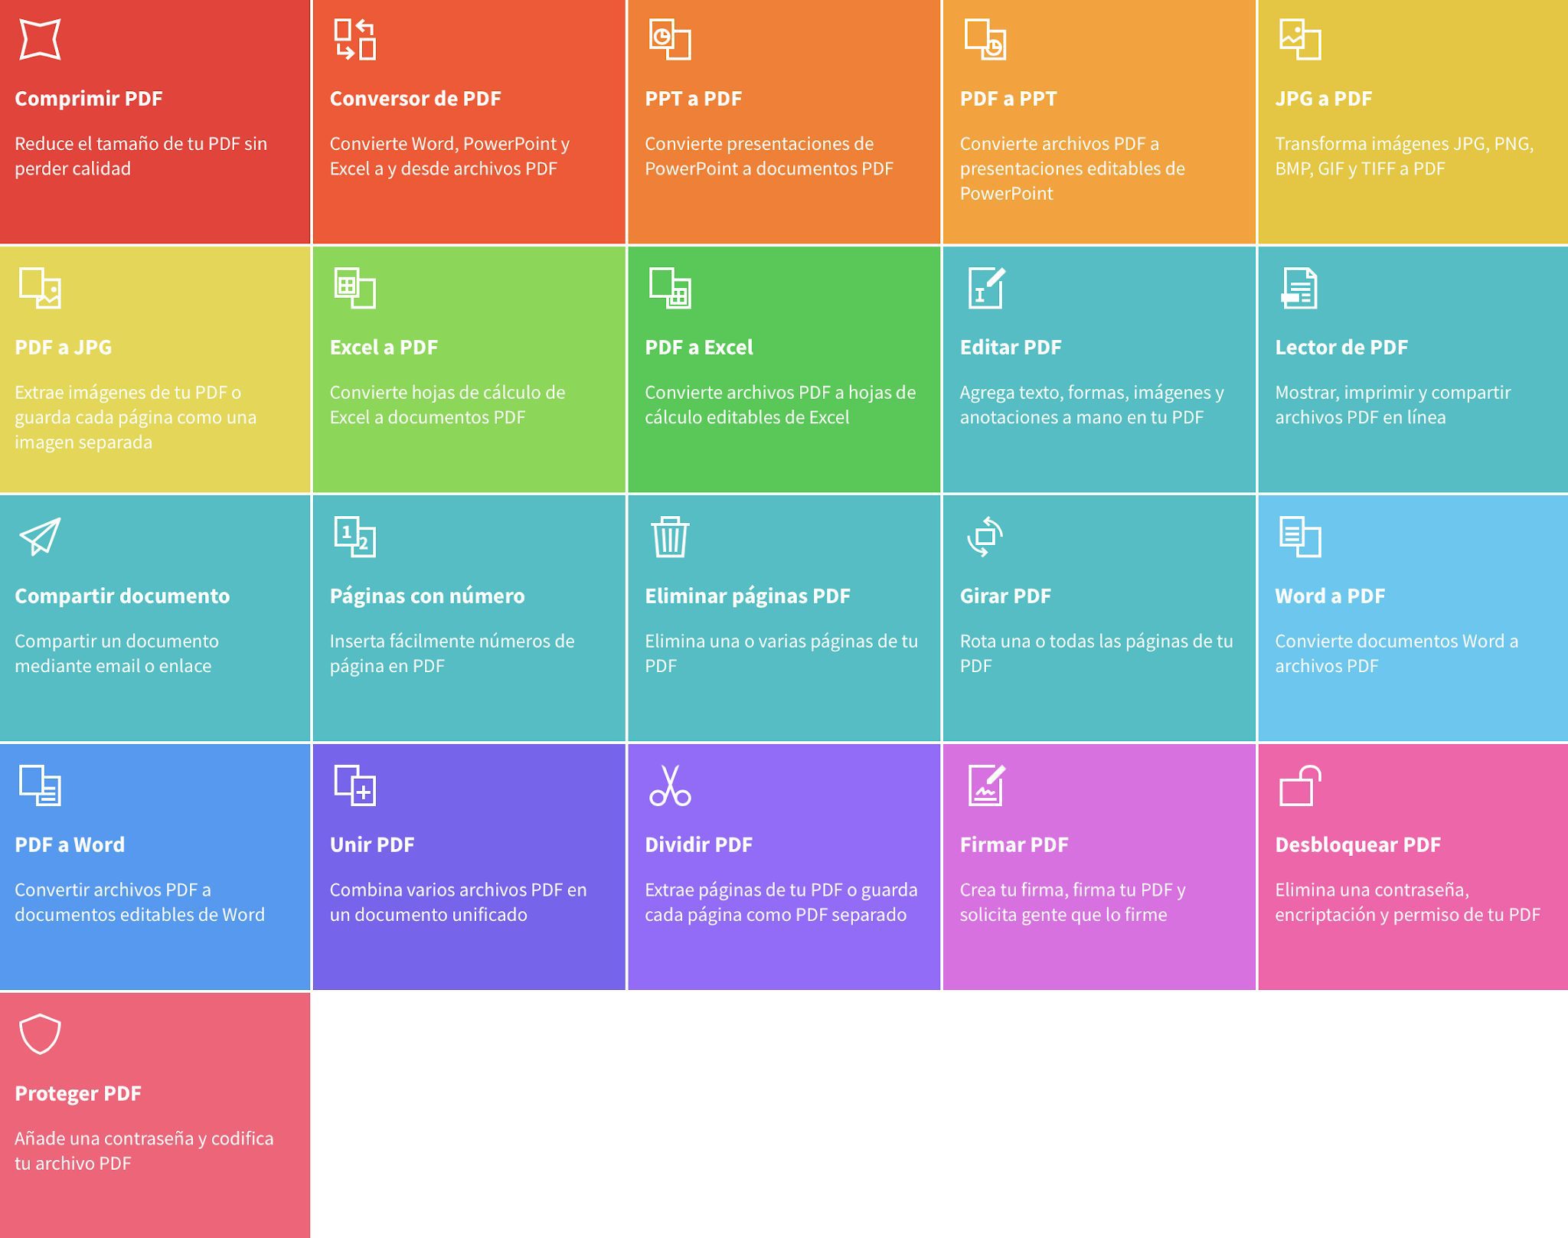Click "Convierte Word, PowerPoint y Excel" description
Viewport: 1568px width, 1238px height.
pos(449,156)
